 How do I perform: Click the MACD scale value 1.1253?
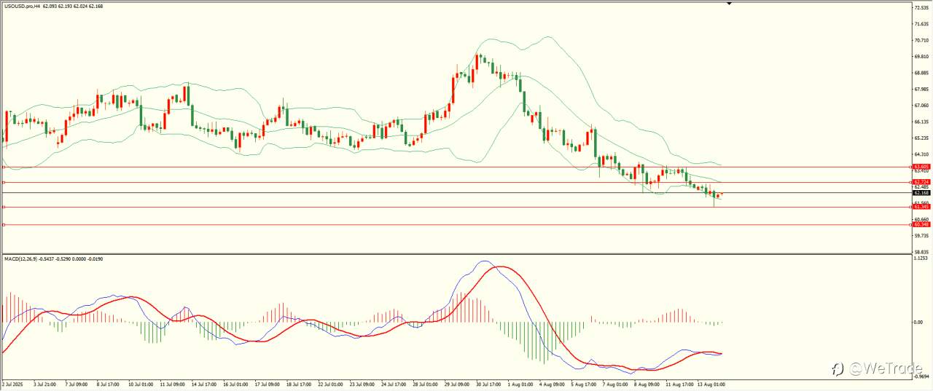tap(921, 258)
